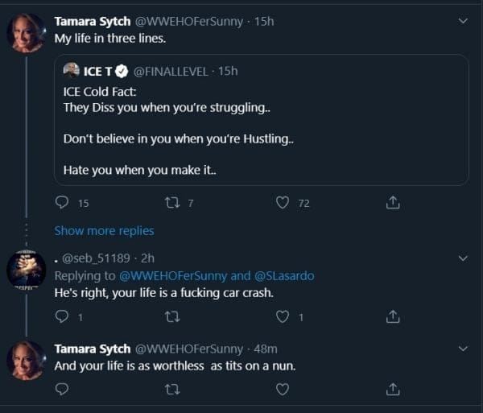Viewport: 483px width, 413px height.
Task: Open the more-options chevron on the top tweet
Action: 463,21
